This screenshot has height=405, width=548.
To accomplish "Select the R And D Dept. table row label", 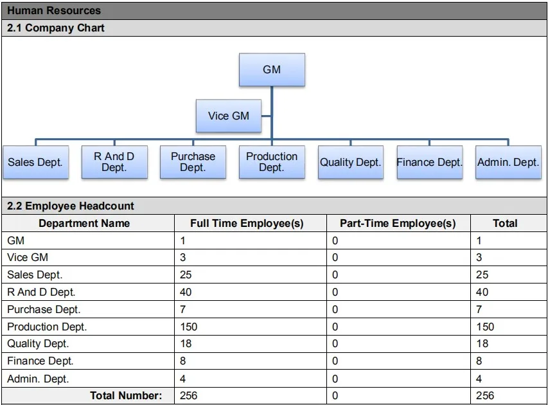I will click(41, 292).
